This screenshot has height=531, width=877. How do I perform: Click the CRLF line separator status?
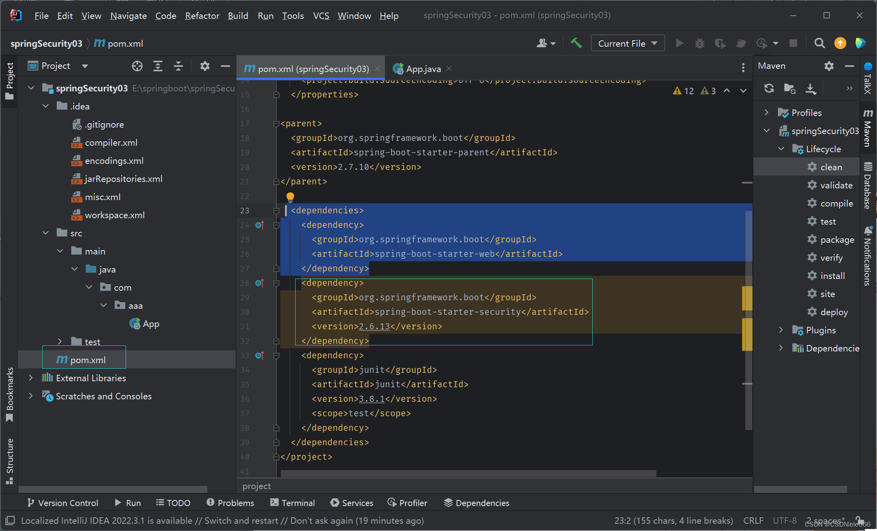click(753, 521)
